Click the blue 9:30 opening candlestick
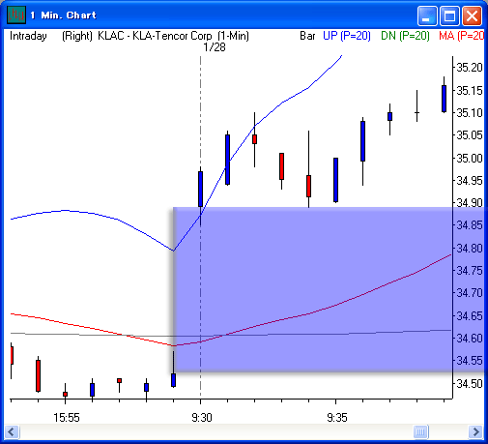The width and height of the screenshot is (488, 444). 200,189
